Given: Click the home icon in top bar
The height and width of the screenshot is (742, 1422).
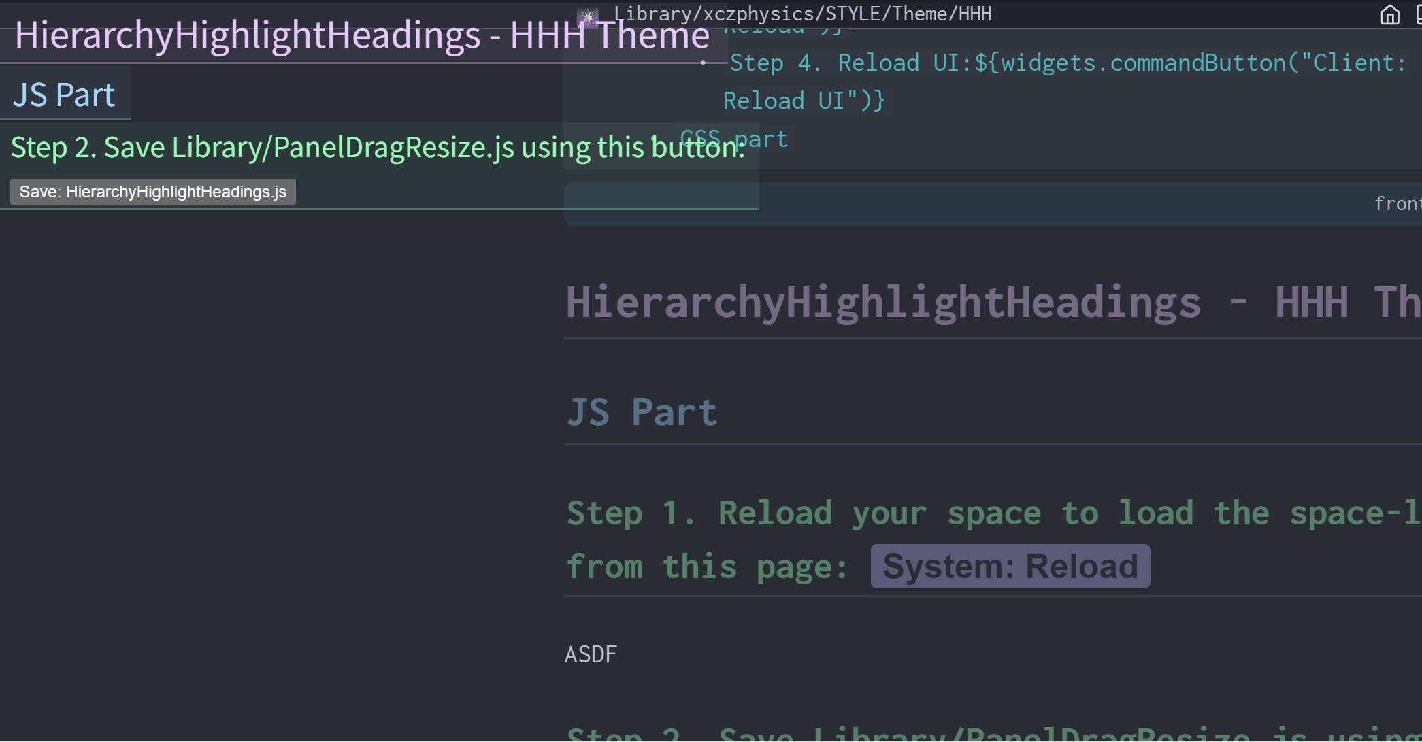Looking at the screenshot, I should [x=1389, y=14].
